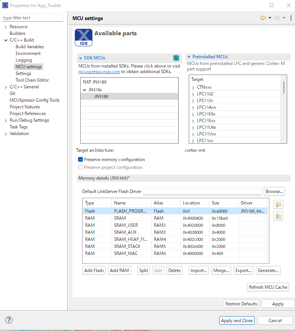The image size is (295, 331).
Task: Click the move memory region down icon
Action: pyautogui.click(x=278, y=216)
